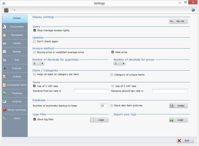Click the Global sidebar icon
This screenshot has height=146, width=199.
[x=4, y=18]
